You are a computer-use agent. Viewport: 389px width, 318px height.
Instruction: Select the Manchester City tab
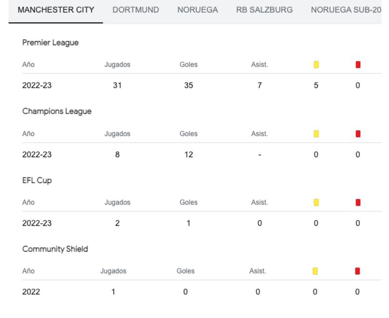(56, 10)
